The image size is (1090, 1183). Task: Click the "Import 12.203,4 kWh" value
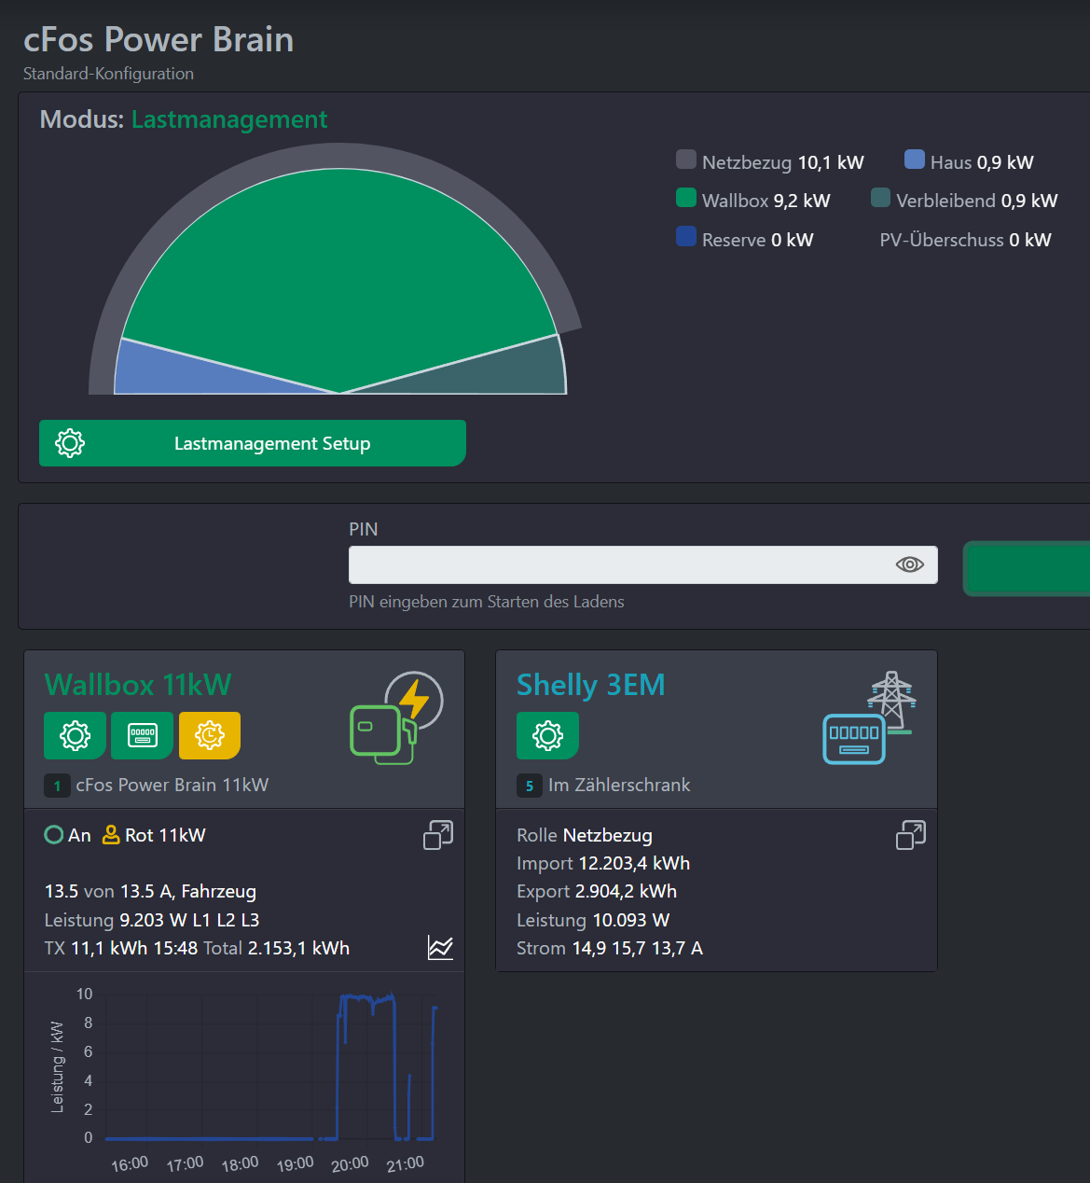click(603, 863)
